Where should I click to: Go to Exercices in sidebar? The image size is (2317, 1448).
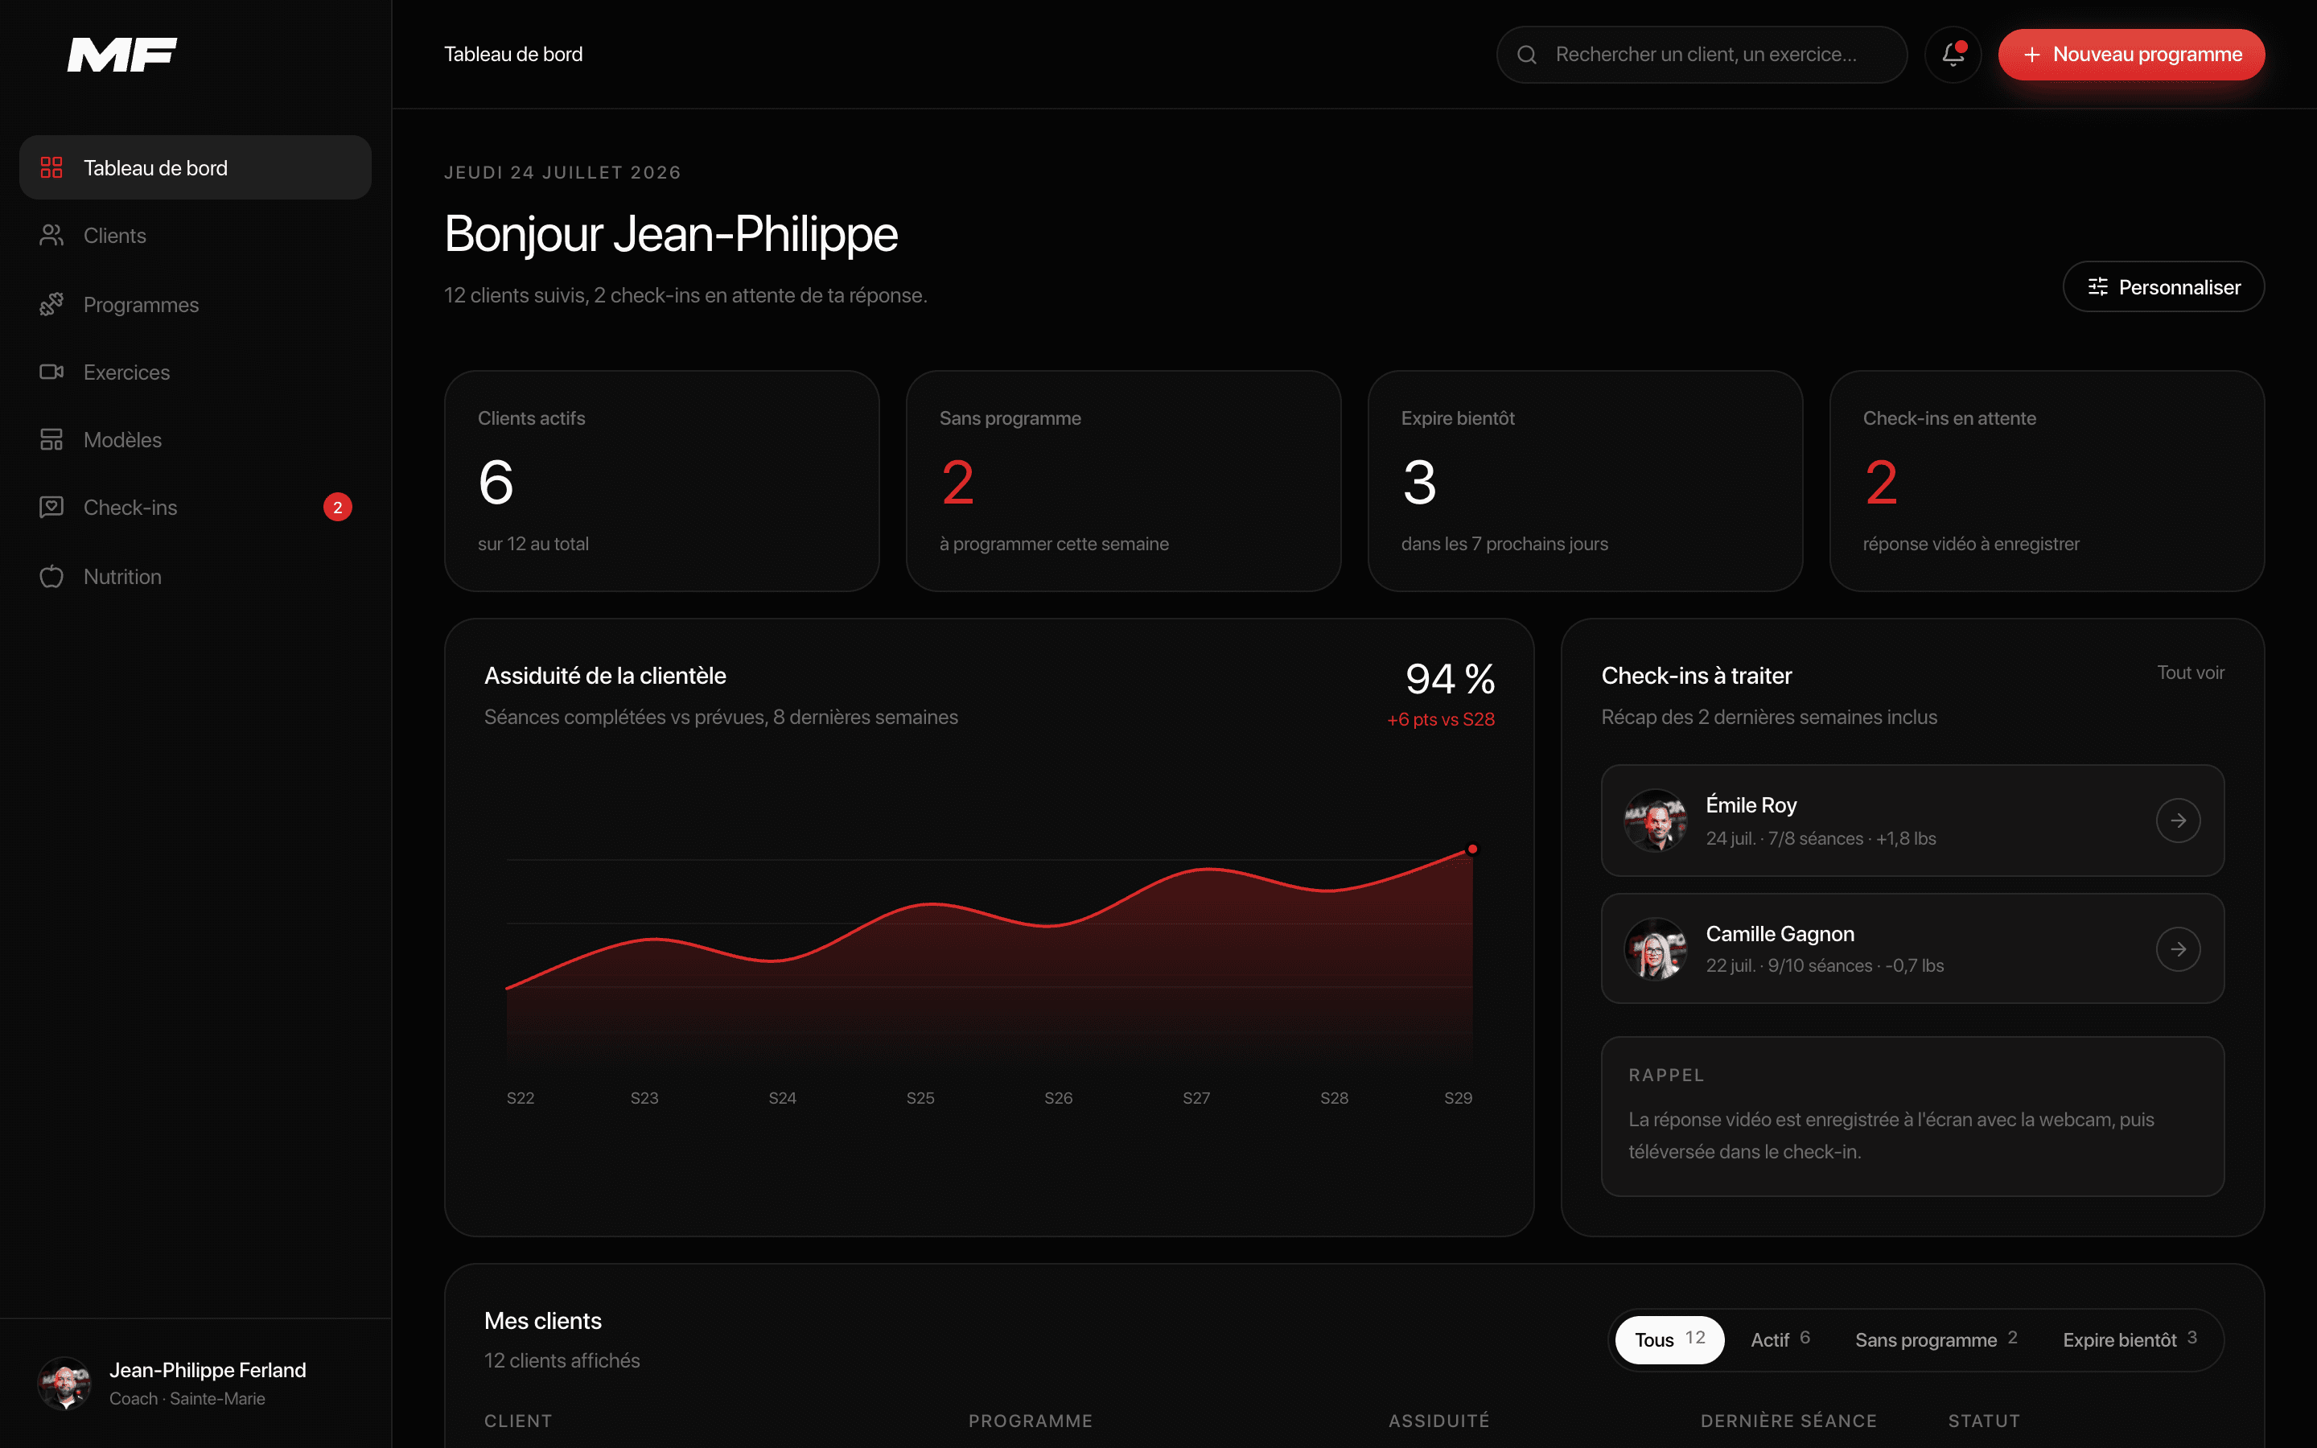195,372
